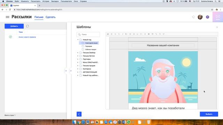
Task: Click the refresh icon next to Добавить
Action: (x=28, y=26)
